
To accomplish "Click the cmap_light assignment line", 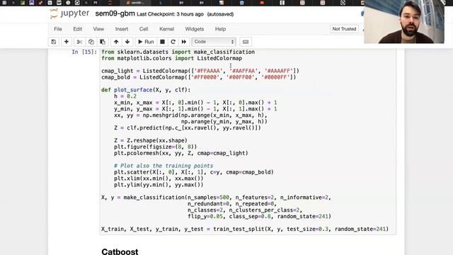I will tap(200, 71).
